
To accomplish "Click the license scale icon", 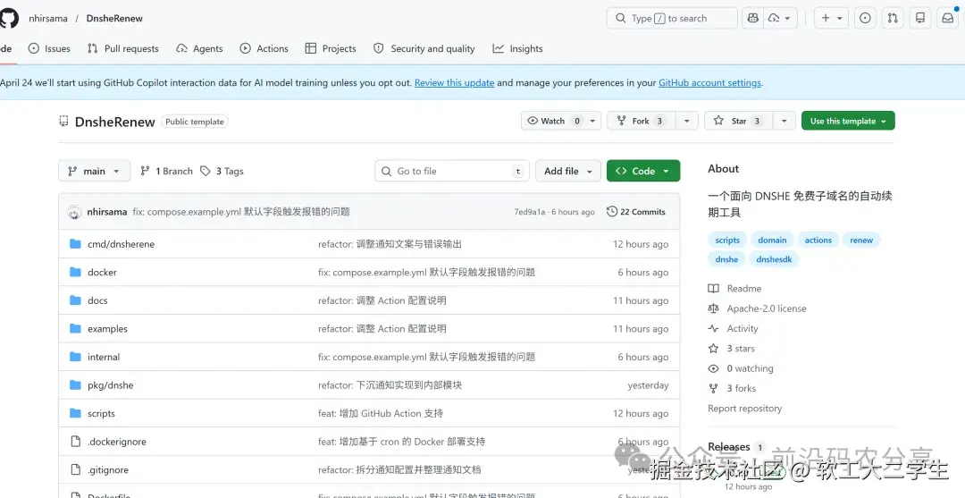I will point(713,308).
